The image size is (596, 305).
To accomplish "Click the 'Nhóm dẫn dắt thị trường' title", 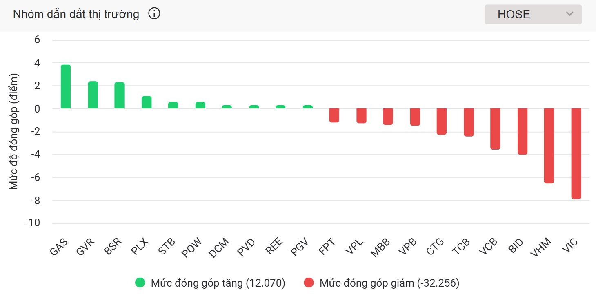I will pyautogui.click(x=76, y=14).
